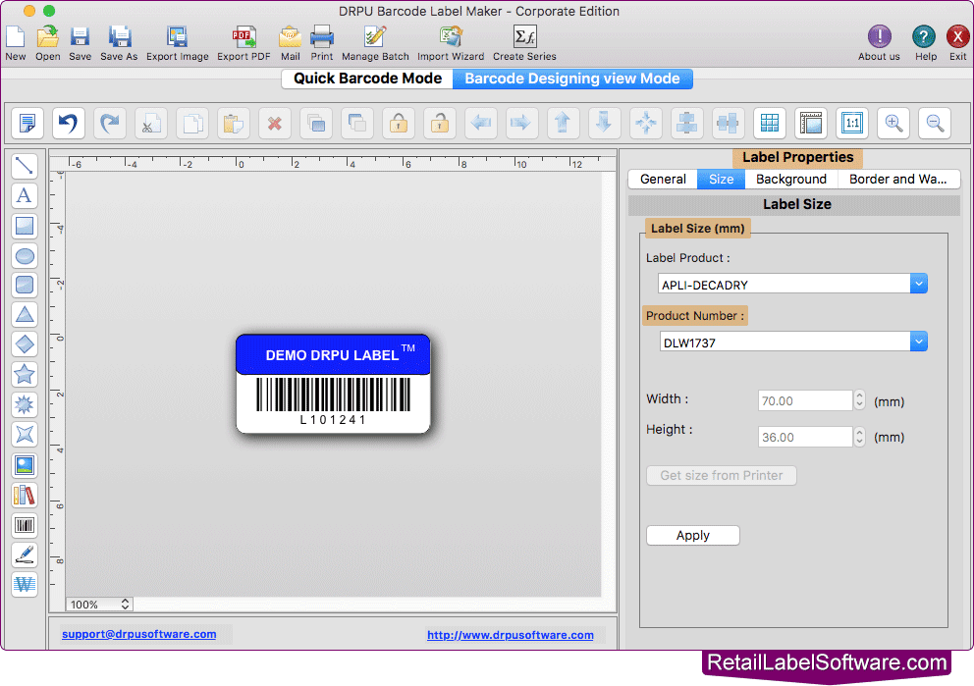This screenshot has width=974, height=686.
Task: Switch to Quick Barcode Mode
Action: (x=367, y=79)
